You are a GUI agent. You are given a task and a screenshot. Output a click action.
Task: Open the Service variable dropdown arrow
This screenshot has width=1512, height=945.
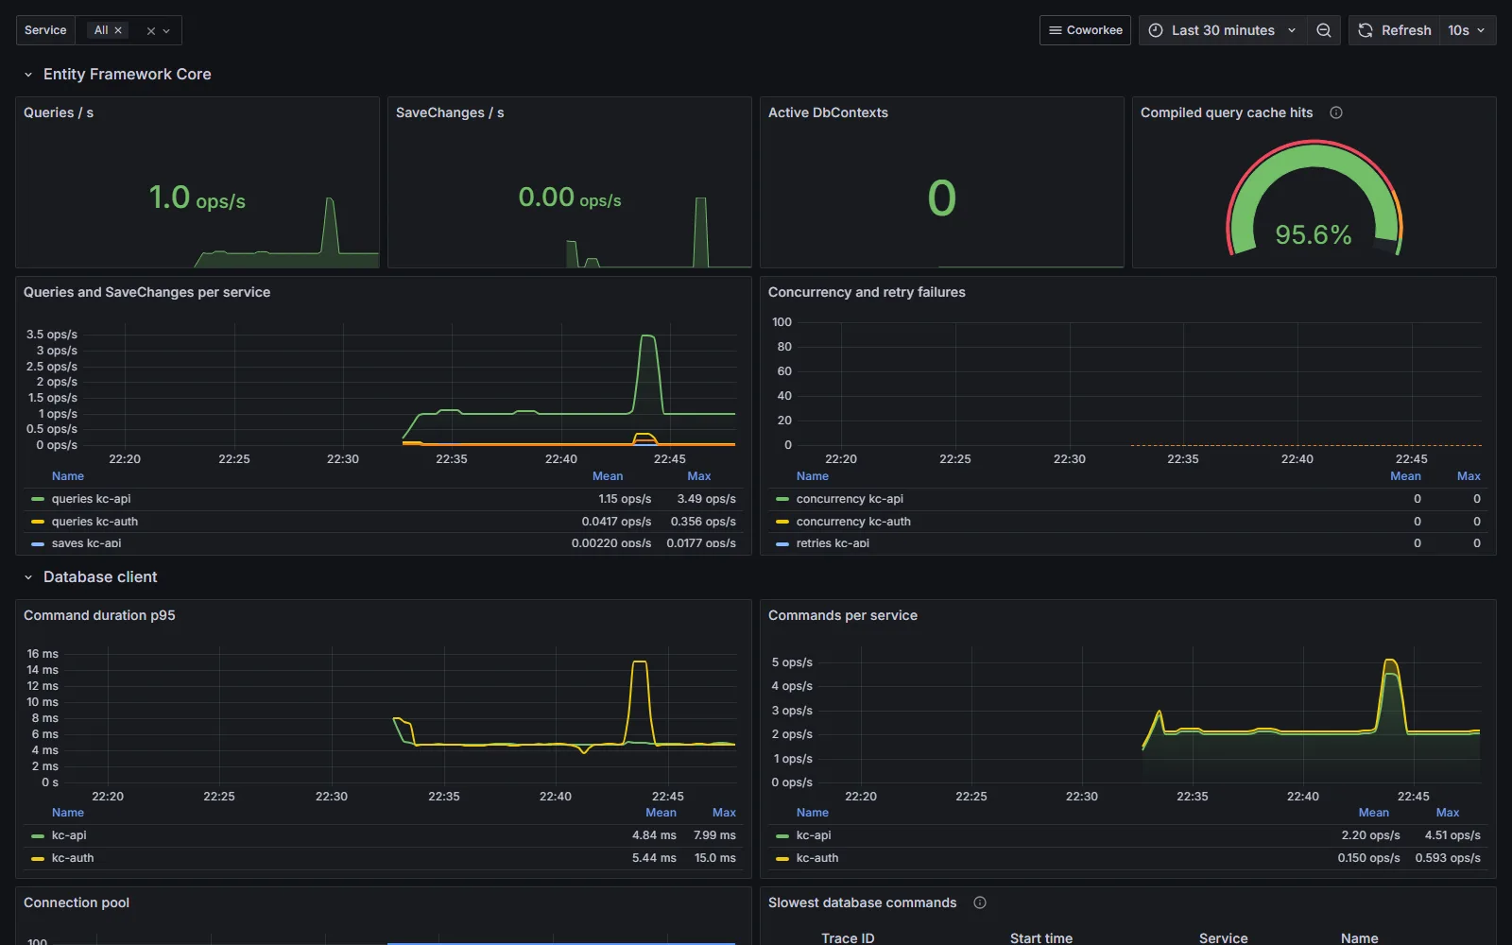pos(166,30)
